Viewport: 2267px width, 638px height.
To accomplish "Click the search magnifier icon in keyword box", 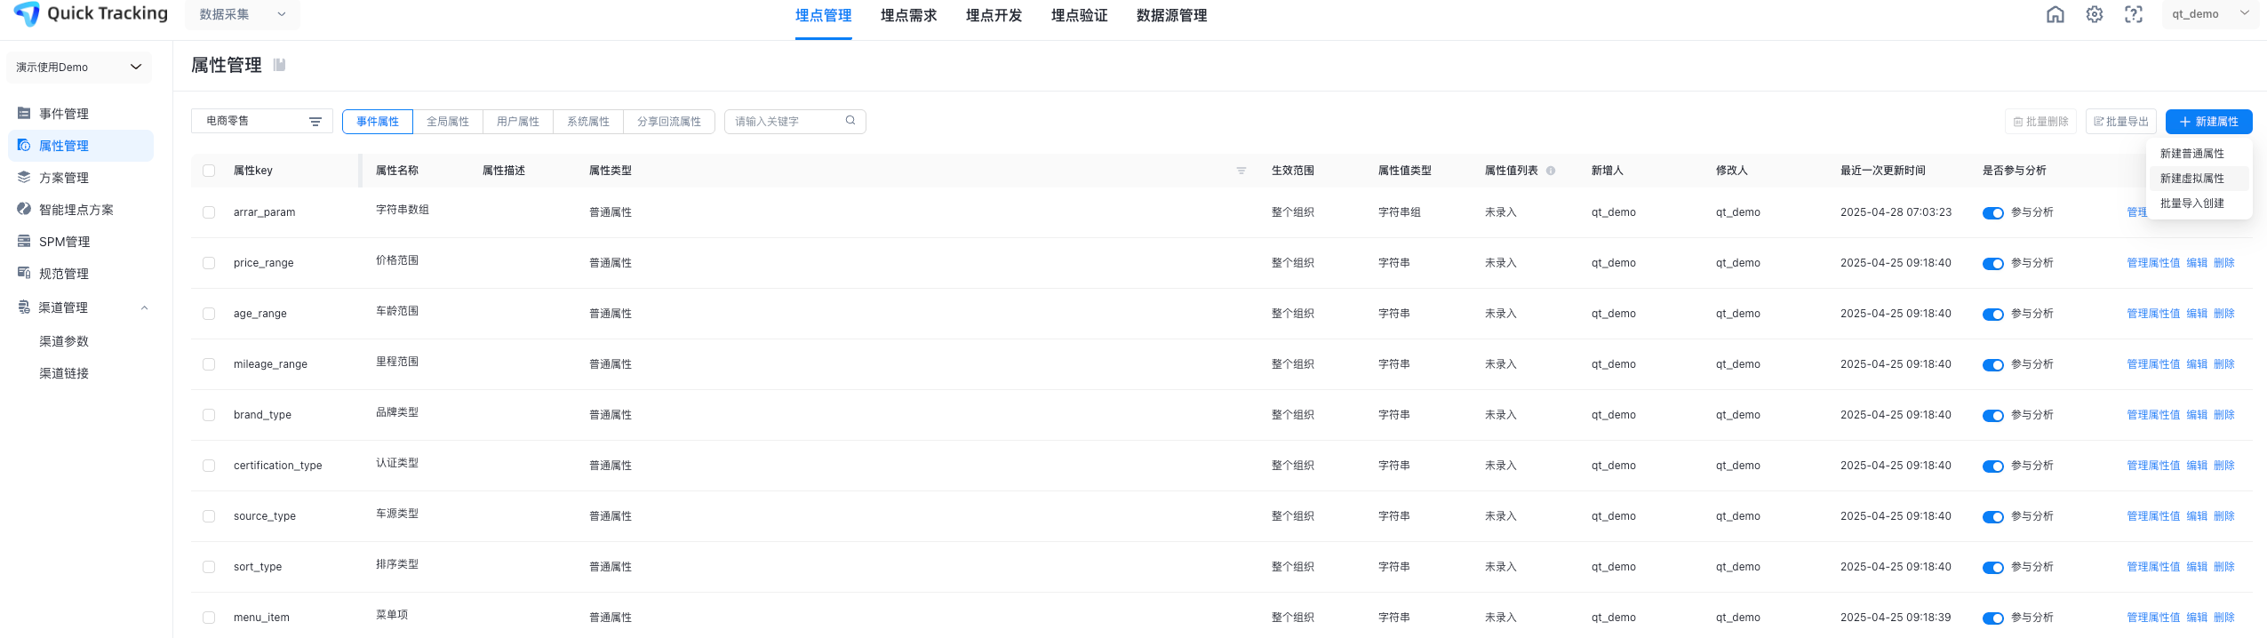I will 850,121.
